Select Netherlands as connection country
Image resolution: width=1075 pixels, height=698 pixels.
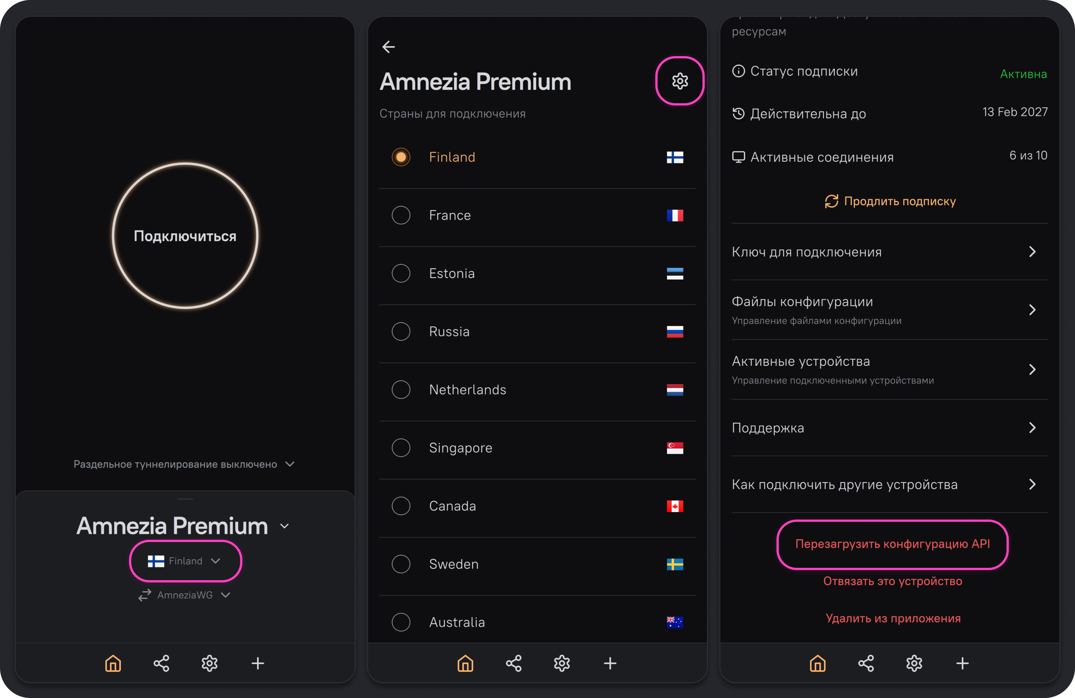click(537, 390)
